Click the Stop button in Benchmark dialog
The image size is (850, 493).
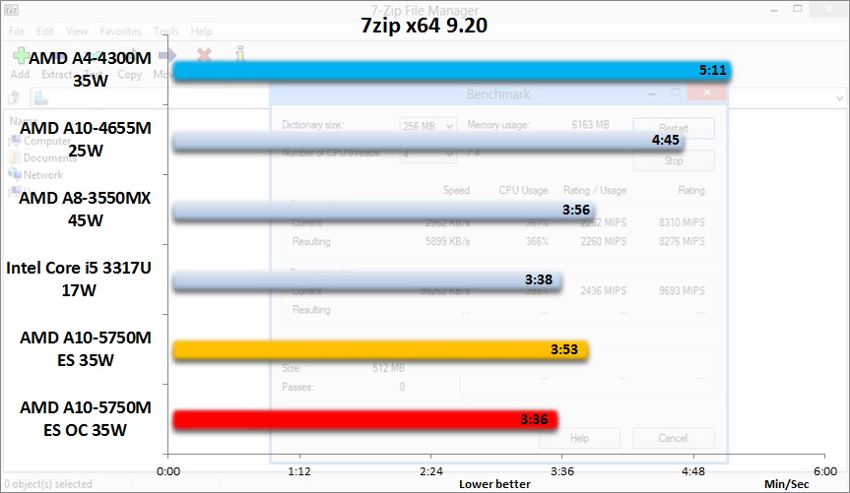pyautogui.click(x=674, y=161)
